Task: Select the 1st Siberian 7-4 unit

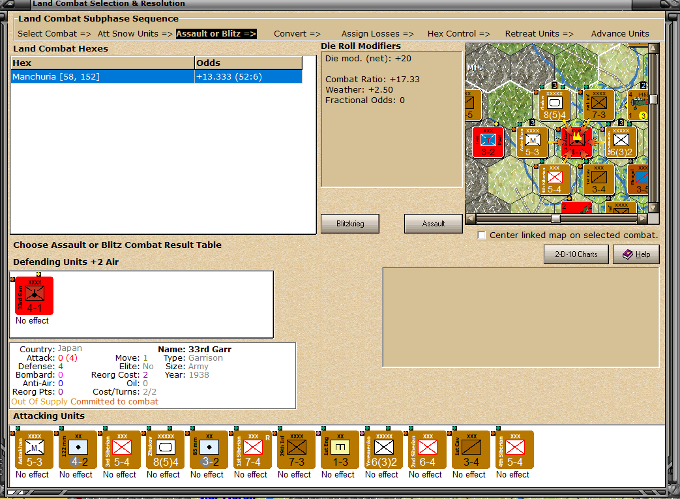Action: pyautogui.click(x=253, y=449)
